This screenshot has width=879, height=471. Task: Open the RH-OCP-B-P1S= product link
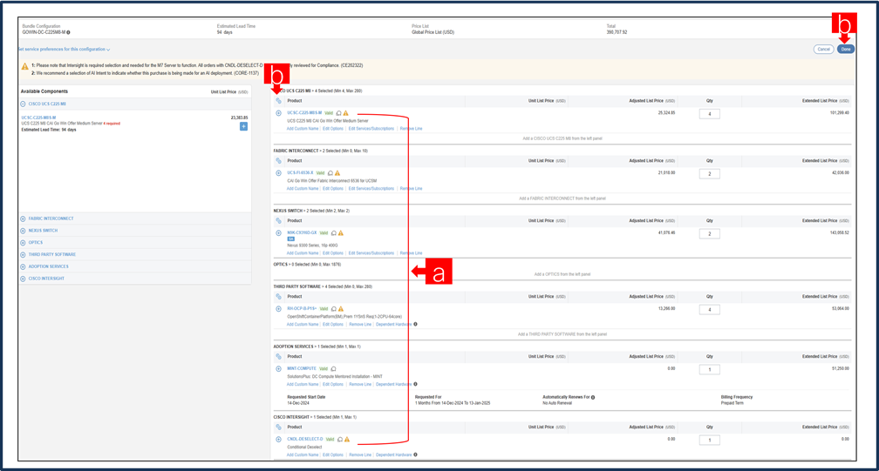302,309
